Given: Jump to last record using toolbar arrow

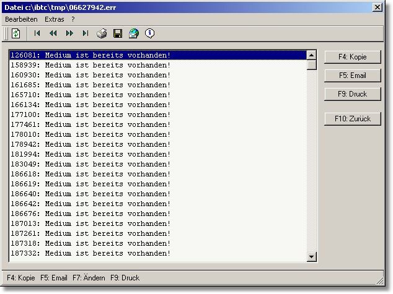Looking at the screenshot, I should pos(86,33).
